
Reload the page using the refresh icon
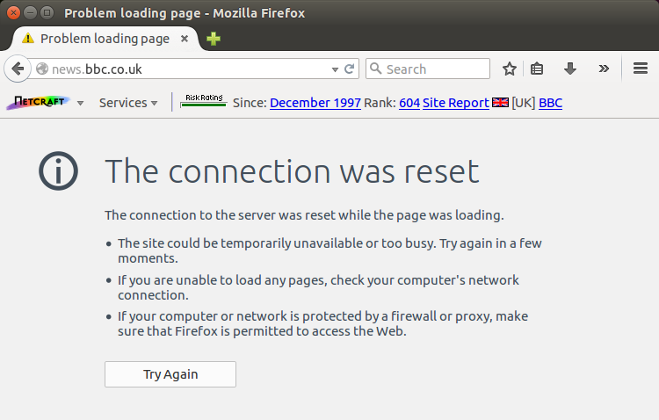click(x=349, y=69)
